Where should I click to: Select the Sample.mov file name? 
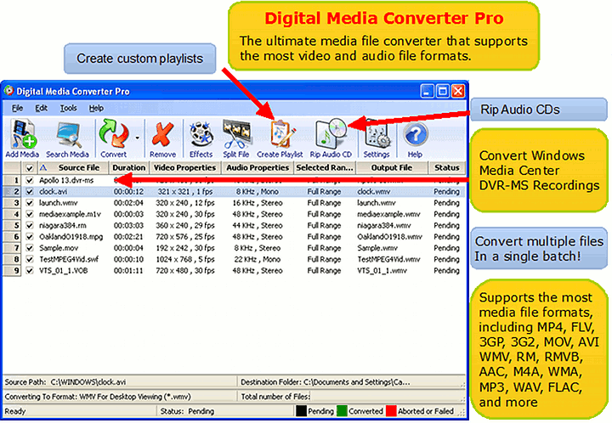click(x=59, y=248)
